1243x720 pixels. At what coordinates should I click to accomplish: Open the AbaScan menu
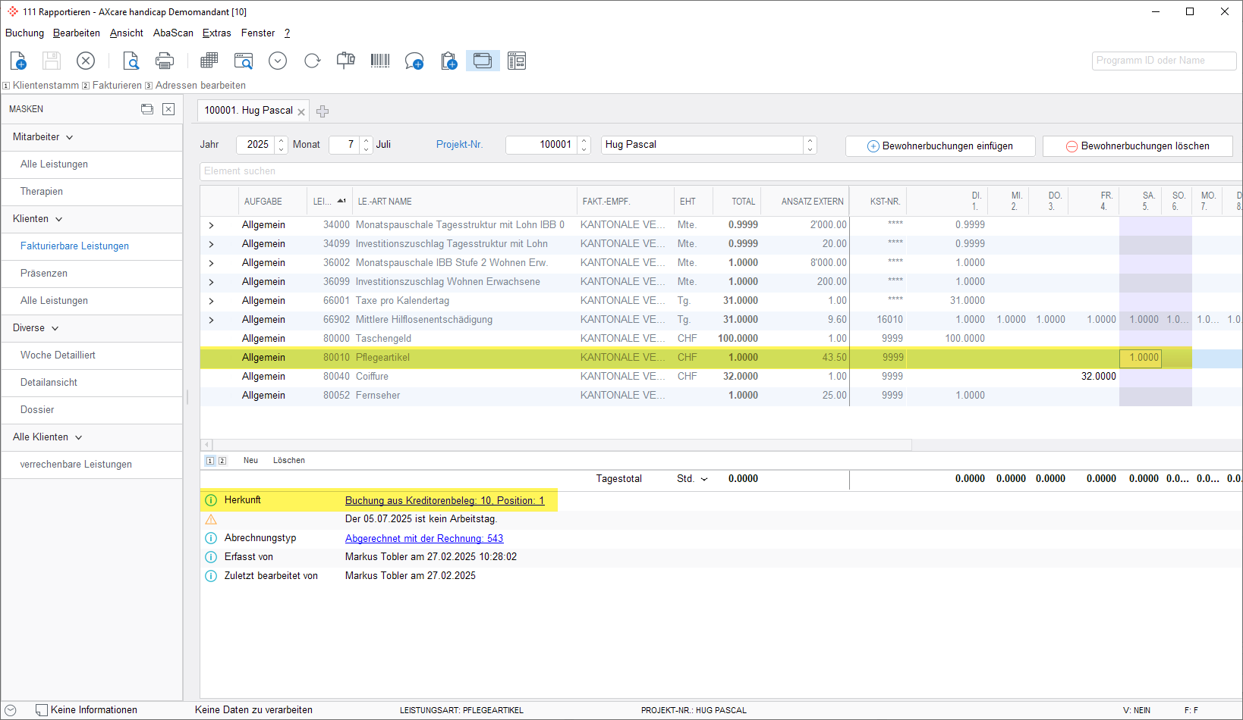173,33
